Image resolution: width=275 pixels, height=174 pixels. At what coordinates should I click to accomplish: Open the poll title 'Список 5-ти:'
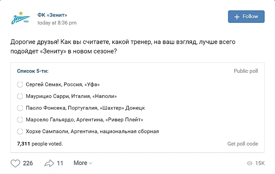(33, 71)
